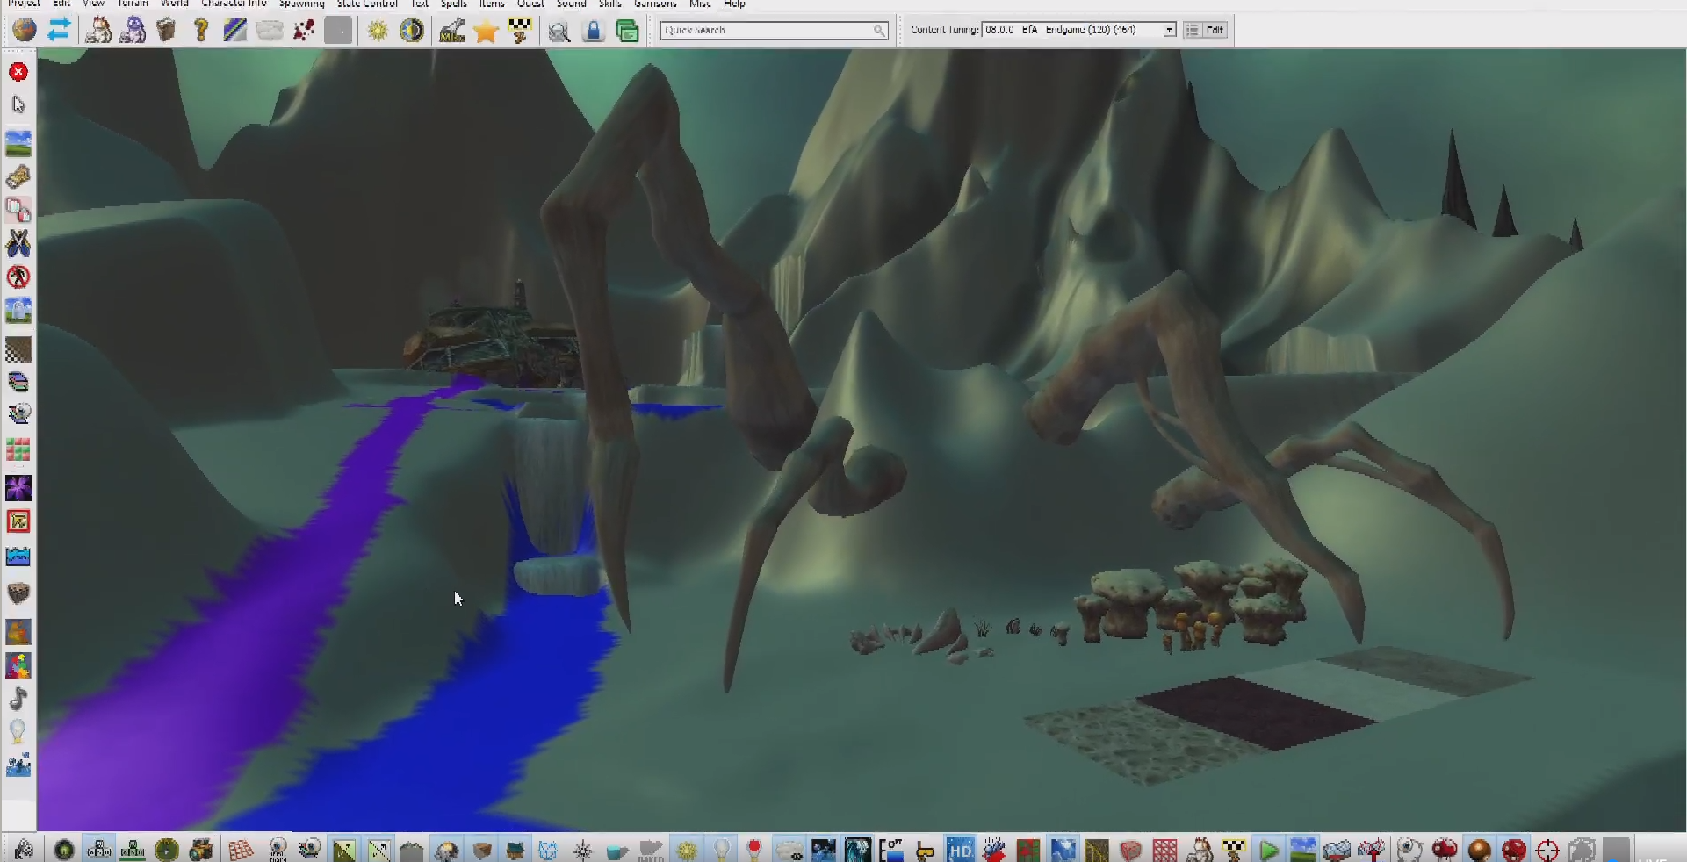Click the green play button in bottom toolbar
Viewport: 1687px width, 862px height.
point(1269,850)
